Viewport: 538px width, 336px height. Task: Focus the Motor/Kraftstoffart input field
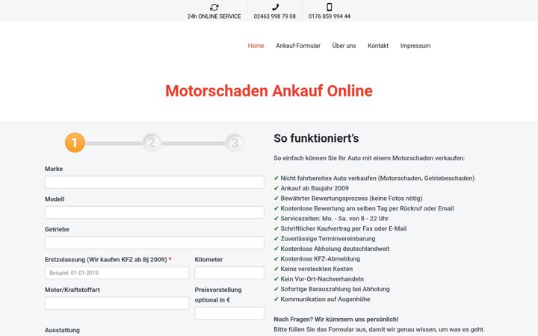coord(117,303)
